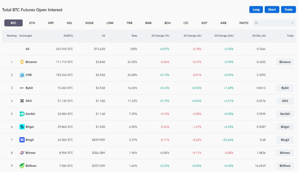Select the SOL coin tab
The height and width of the screenshot is (172, 299).
click(70, 23)
